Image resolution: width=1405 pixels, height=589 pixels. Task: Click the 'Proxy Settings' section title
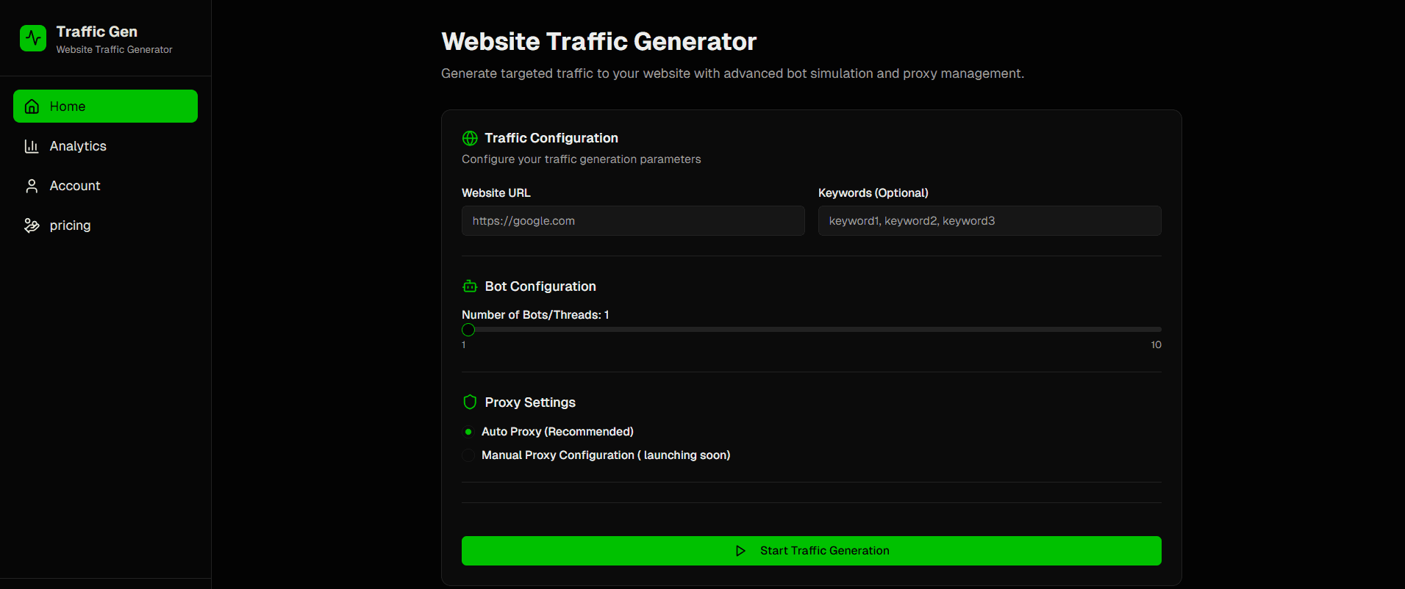530,402
